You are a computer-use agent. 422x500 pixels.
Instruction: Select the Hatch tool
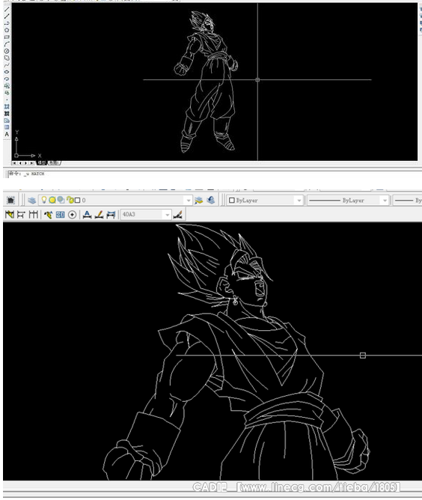click(x=7, y=106)
